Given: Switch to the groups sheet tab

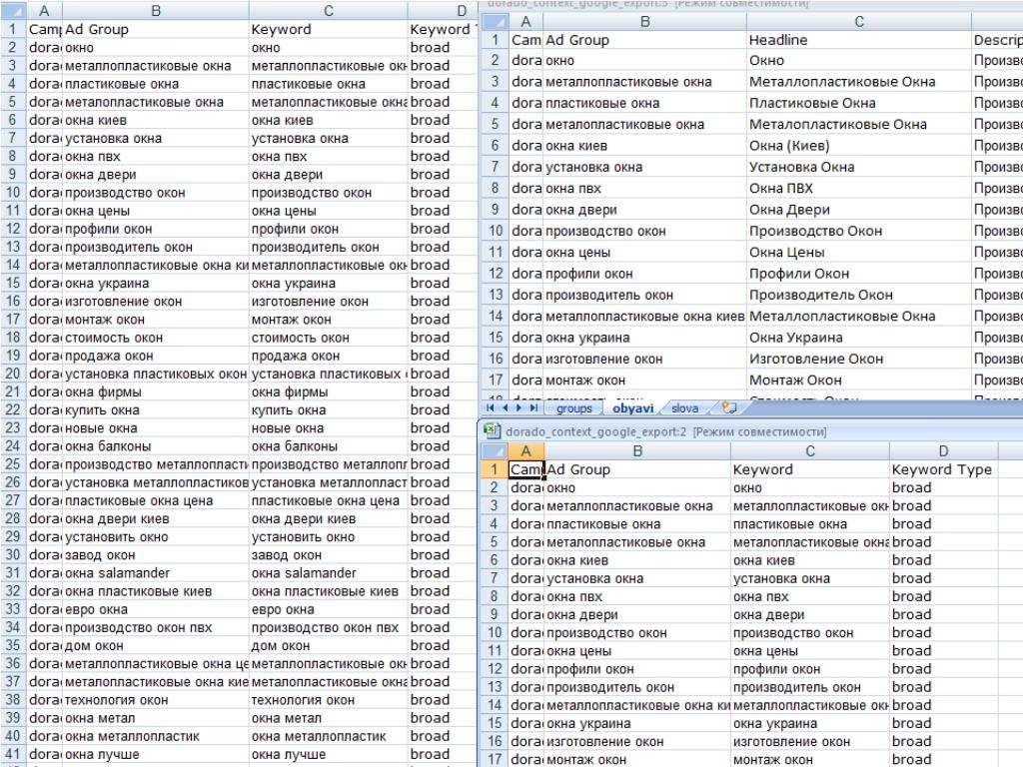Looking at the screenshot, I should (x=574, y=408).
